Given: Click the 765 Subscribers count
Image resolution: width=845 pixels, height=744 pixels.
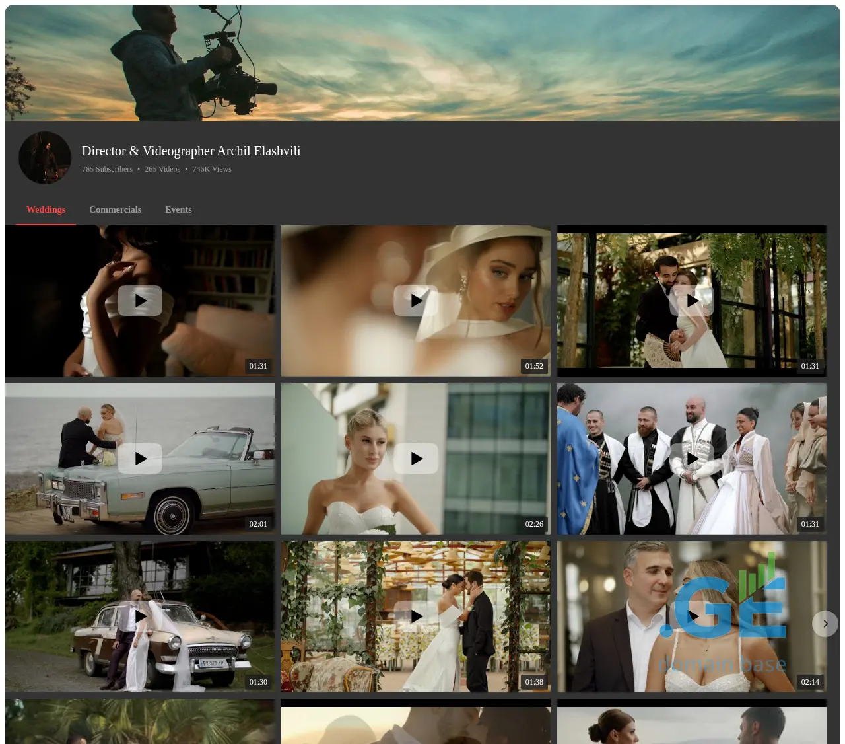Looking at the screenshot, I should [x=107, y=169].
